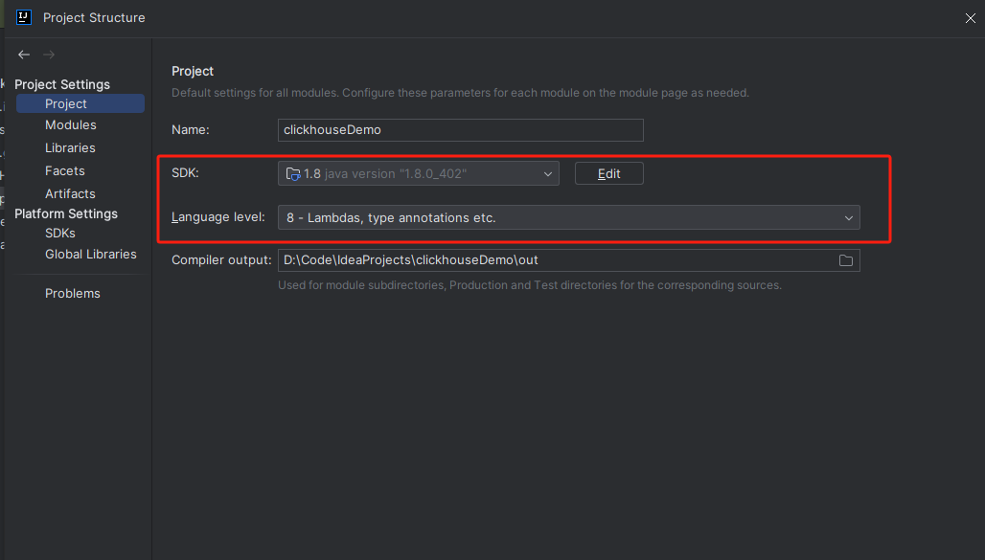
Task: Expand the Language level dropdown
Action: pos(568,217)
